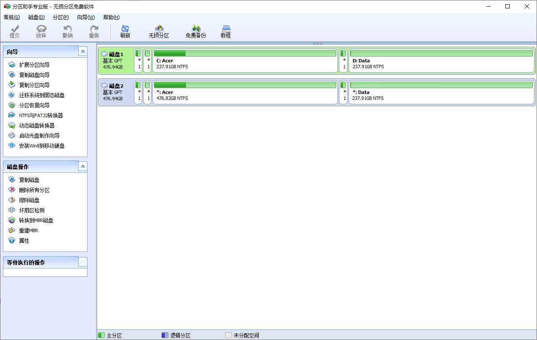Screen dimensions: 537x340
Task: Select the C: Acer partition usage bar
Action: pyautogui.click(x=245, y=54)
